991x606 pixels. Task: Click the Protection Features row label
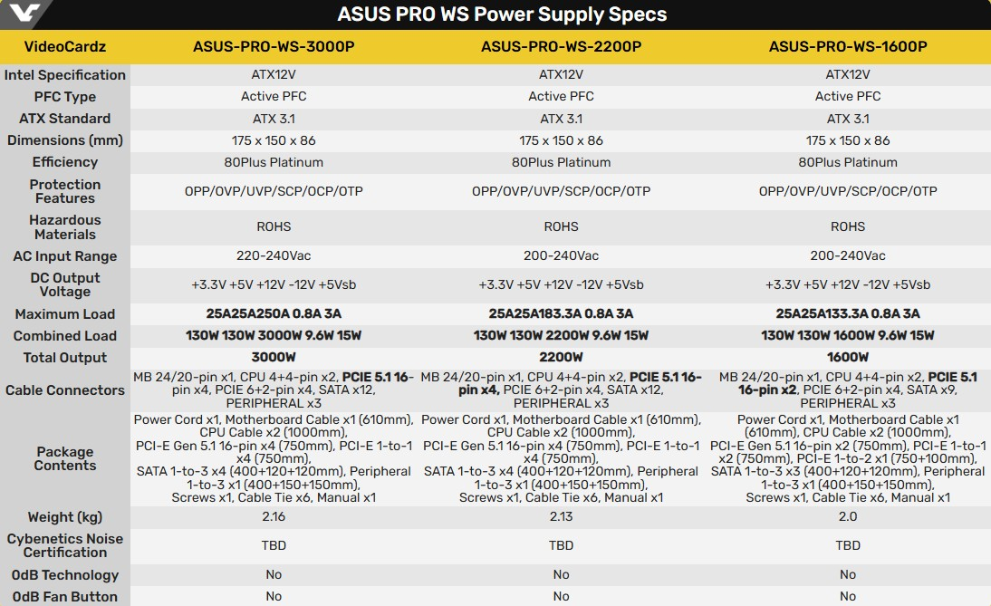[x=65, y=191]
